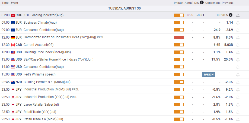Expand the S&P/Case-Shiller Home Price Indices row

[x=58, y=59]
